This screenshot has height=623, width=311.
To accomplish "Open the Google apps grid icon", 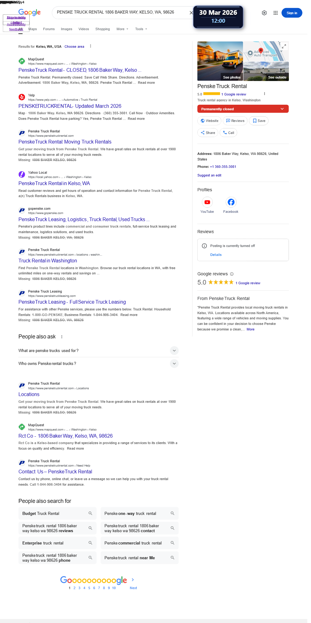I will (x=275, y=13).
